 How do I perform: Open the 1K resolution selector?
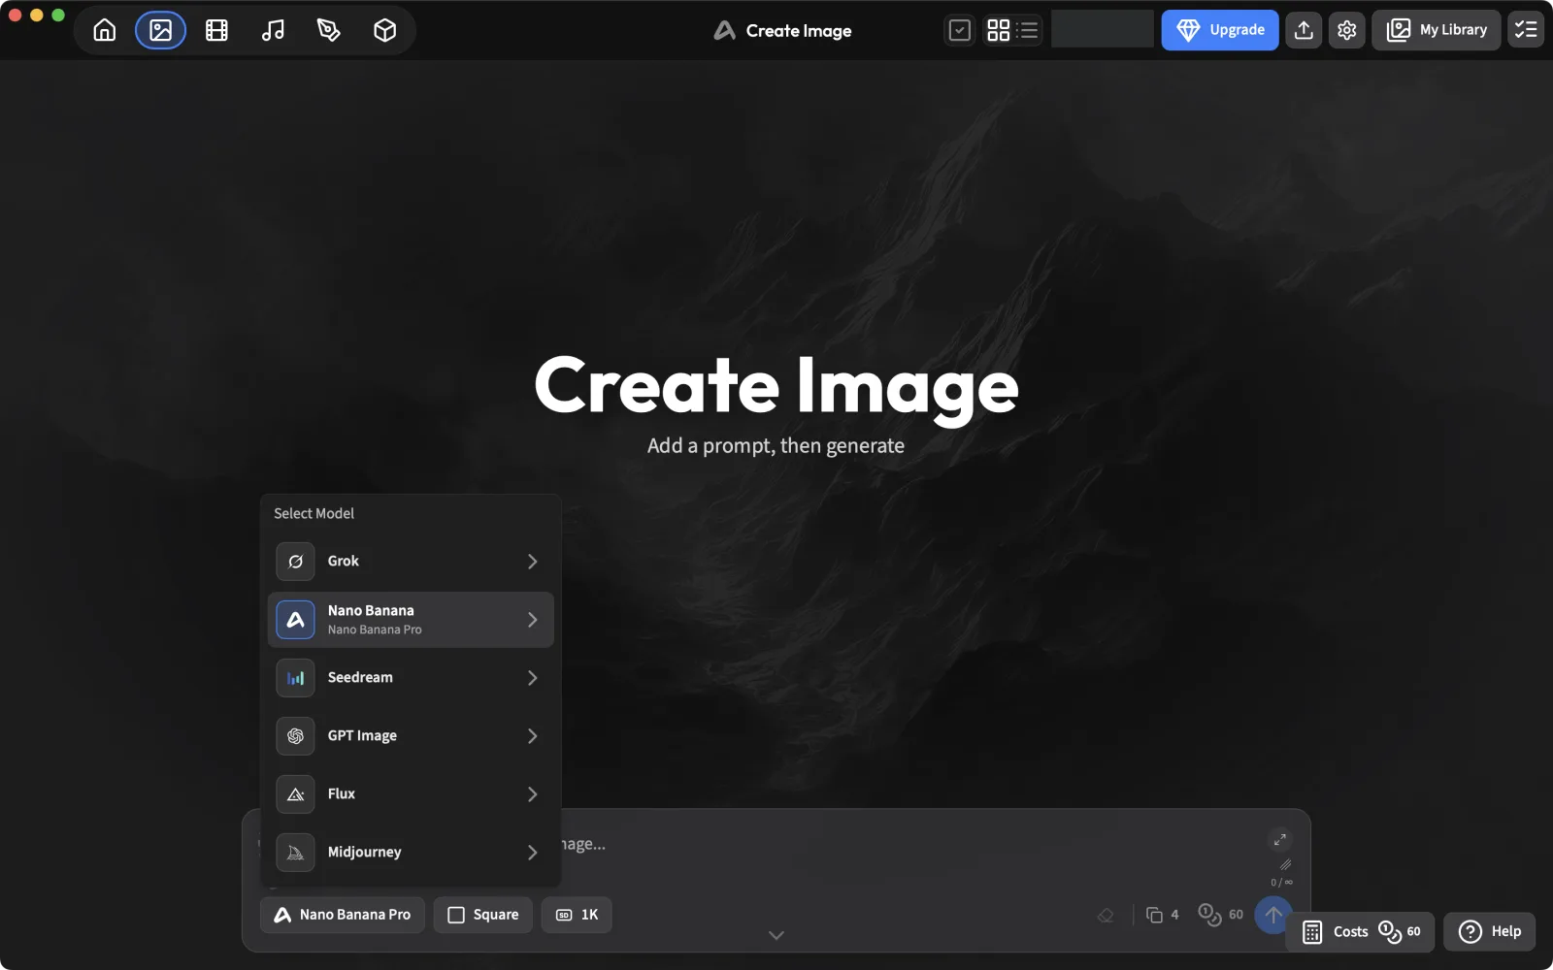pyautogui.click(x=577, y=915)
